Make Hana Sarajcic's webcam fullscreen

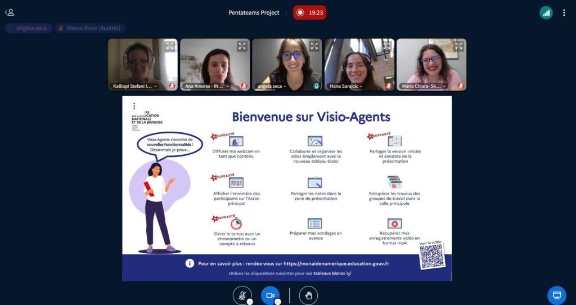[x=386, y=46]
